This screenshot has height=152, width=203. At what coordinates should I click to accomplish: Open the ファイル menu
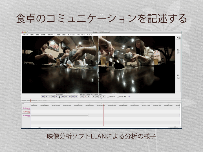(25, 34)
